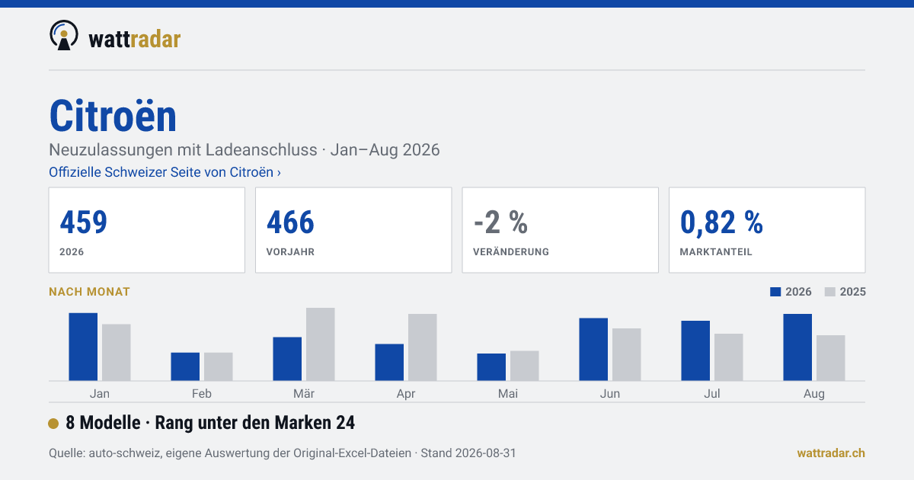
Task: Click the wattradar radar logo icon
Action: [64, 36]
